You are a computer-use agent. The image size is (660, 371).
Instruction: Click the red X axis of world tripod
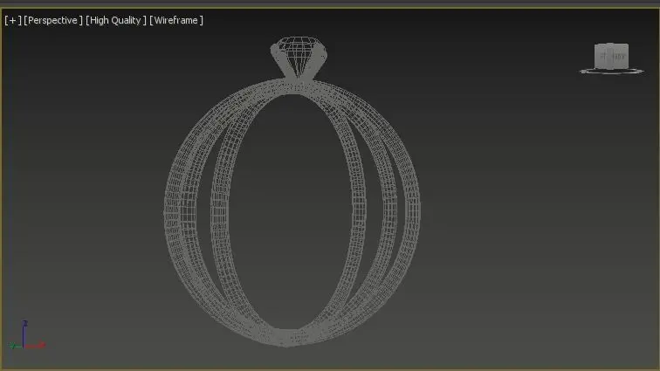tap(35, 346)
